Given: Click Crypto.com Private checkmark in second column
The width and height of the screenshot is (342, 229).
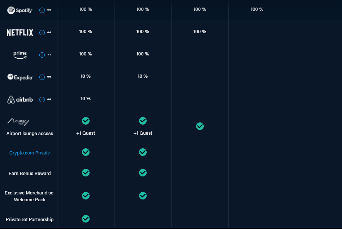Looking at the screenshot, I should 143,152.
